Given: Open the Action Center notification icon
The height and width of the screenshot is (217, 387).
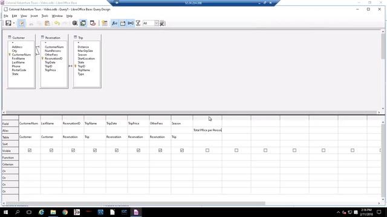Looking at the screenshot, I should coord(379,212).
